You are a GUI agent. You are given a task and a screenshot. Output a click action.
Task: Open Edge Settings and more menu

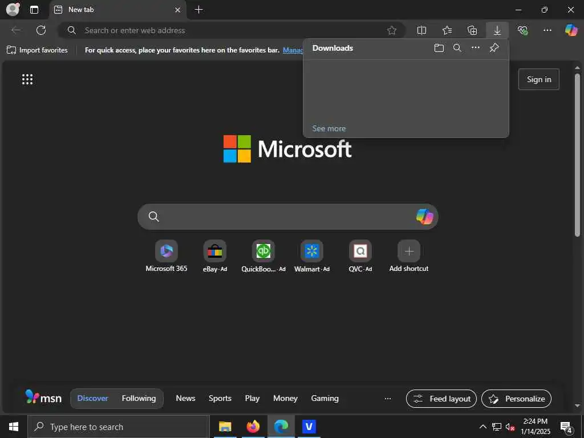coord(547,30)
